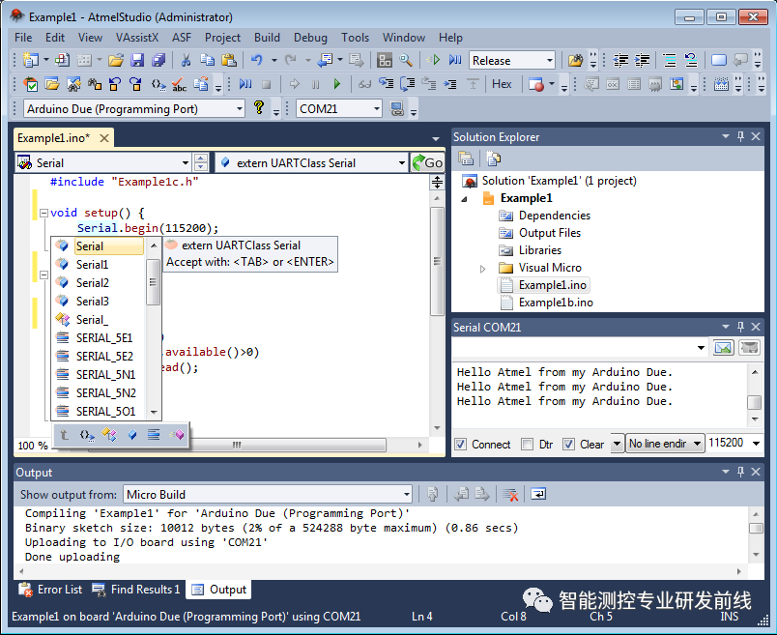Toggle the Connect checkbox in serial panel

click(x=460, y=445)
